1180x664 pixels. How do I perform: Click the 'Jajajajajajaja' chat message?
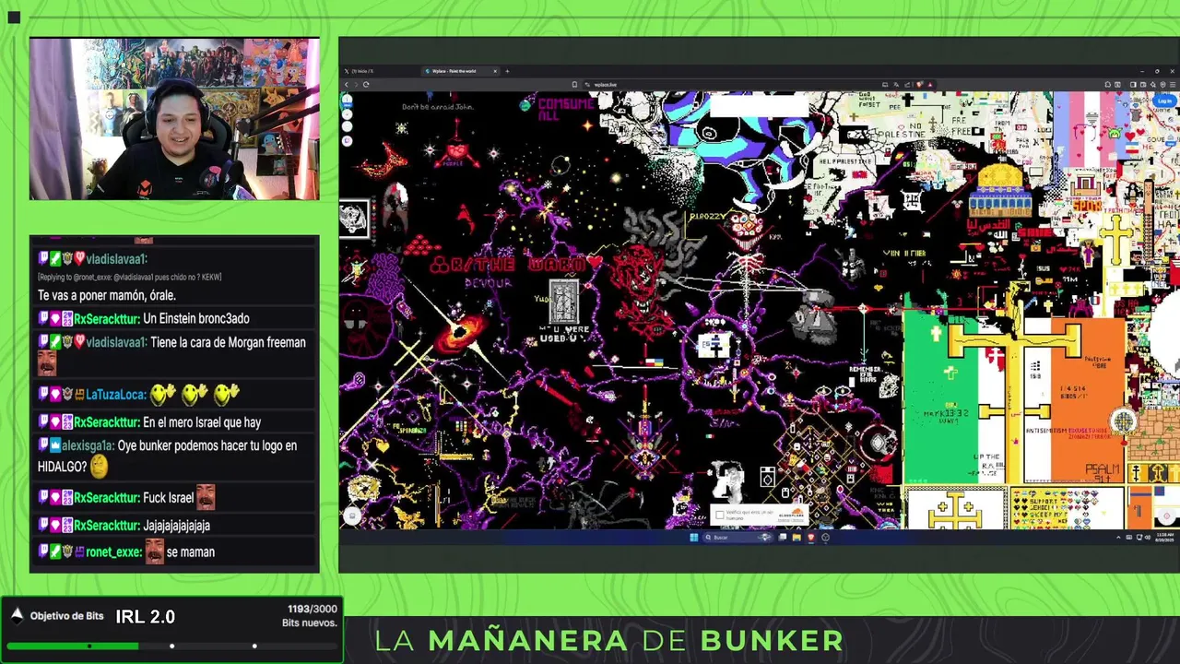coord(176,526)
